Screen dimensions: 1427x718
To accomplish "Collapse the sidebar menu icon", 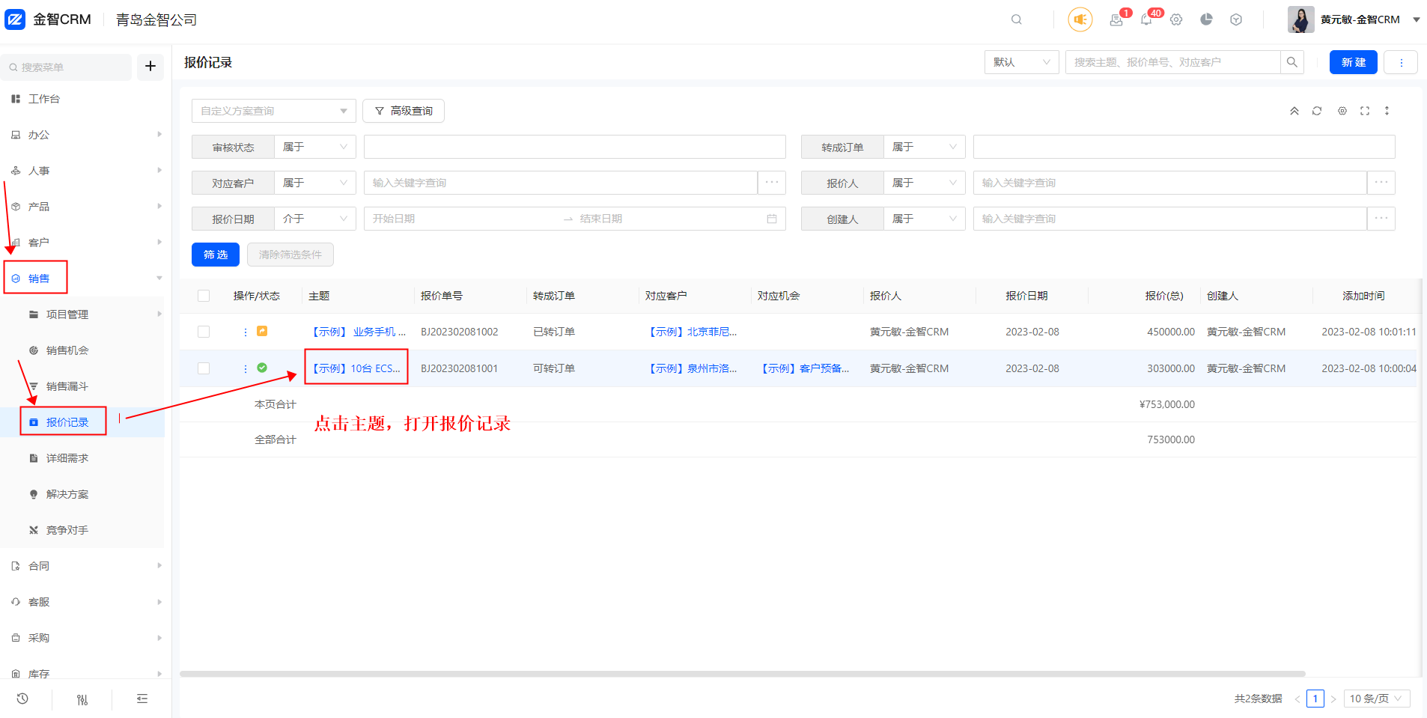I will [x=142, y=699].
